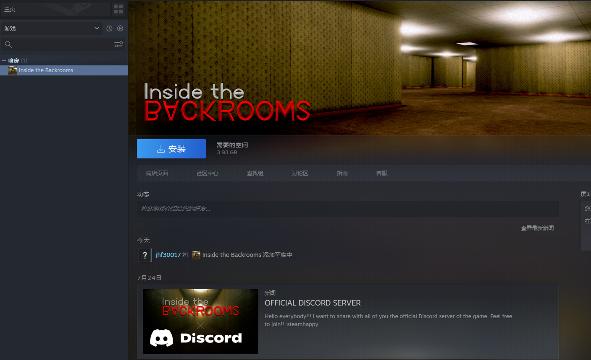Click the recent activity clock icon
This screenshot has height=360, width=591.
point(109,28)
